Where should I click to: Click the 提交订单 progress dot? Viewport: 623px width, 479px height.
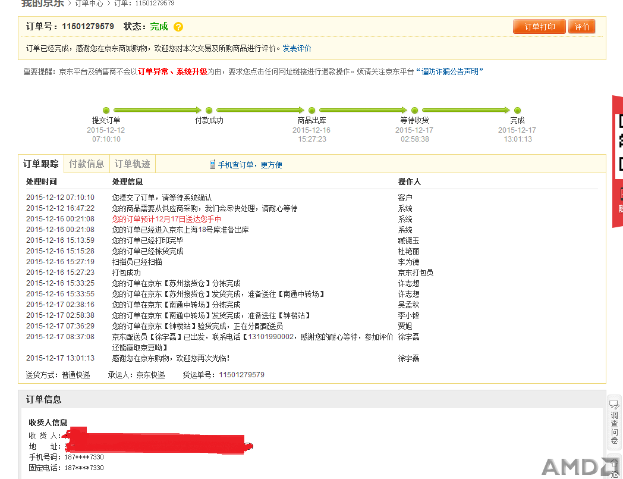point(106,110)
